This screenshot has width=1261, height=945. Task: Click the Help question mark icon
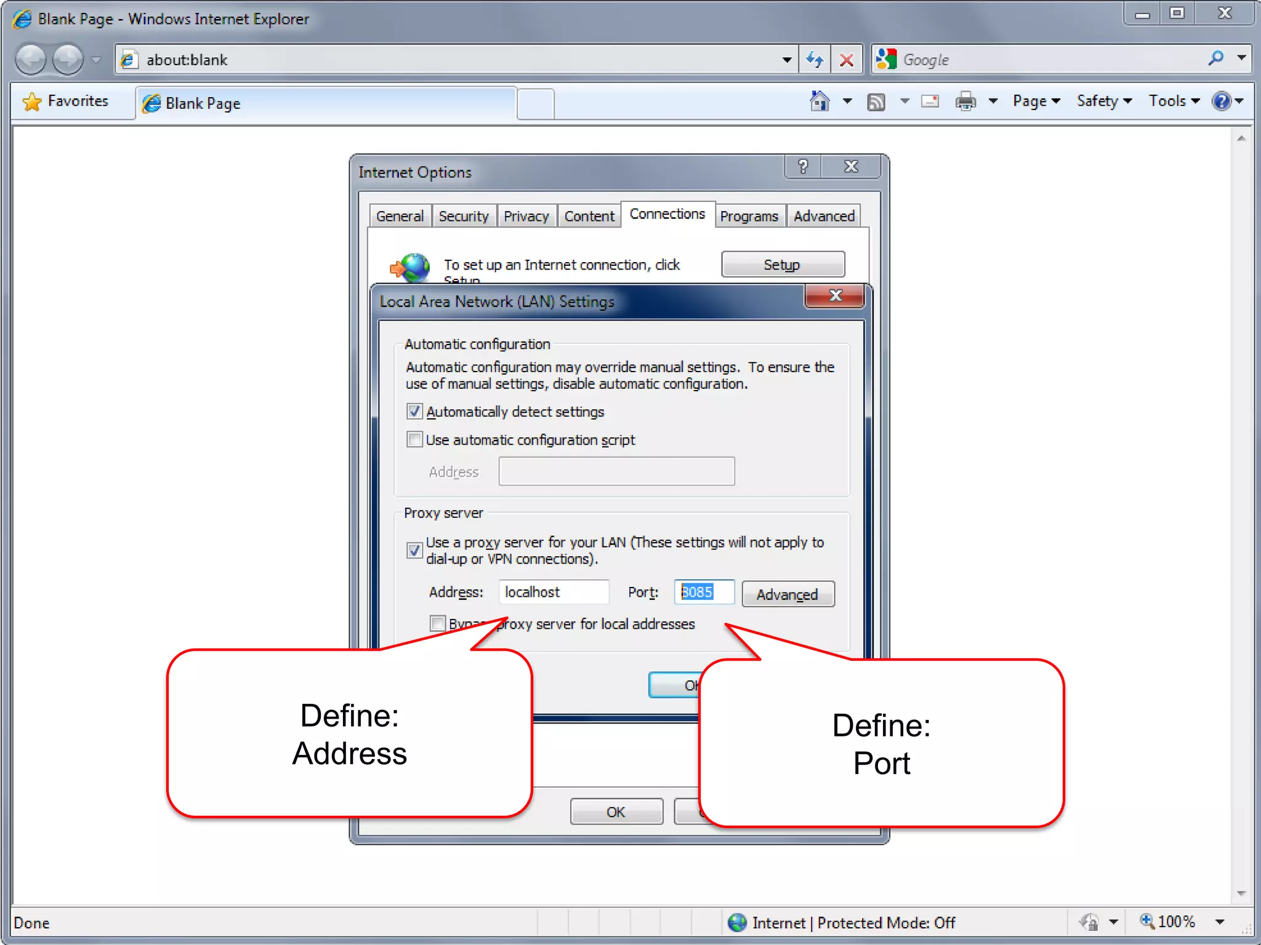[x=1221, y=102]
